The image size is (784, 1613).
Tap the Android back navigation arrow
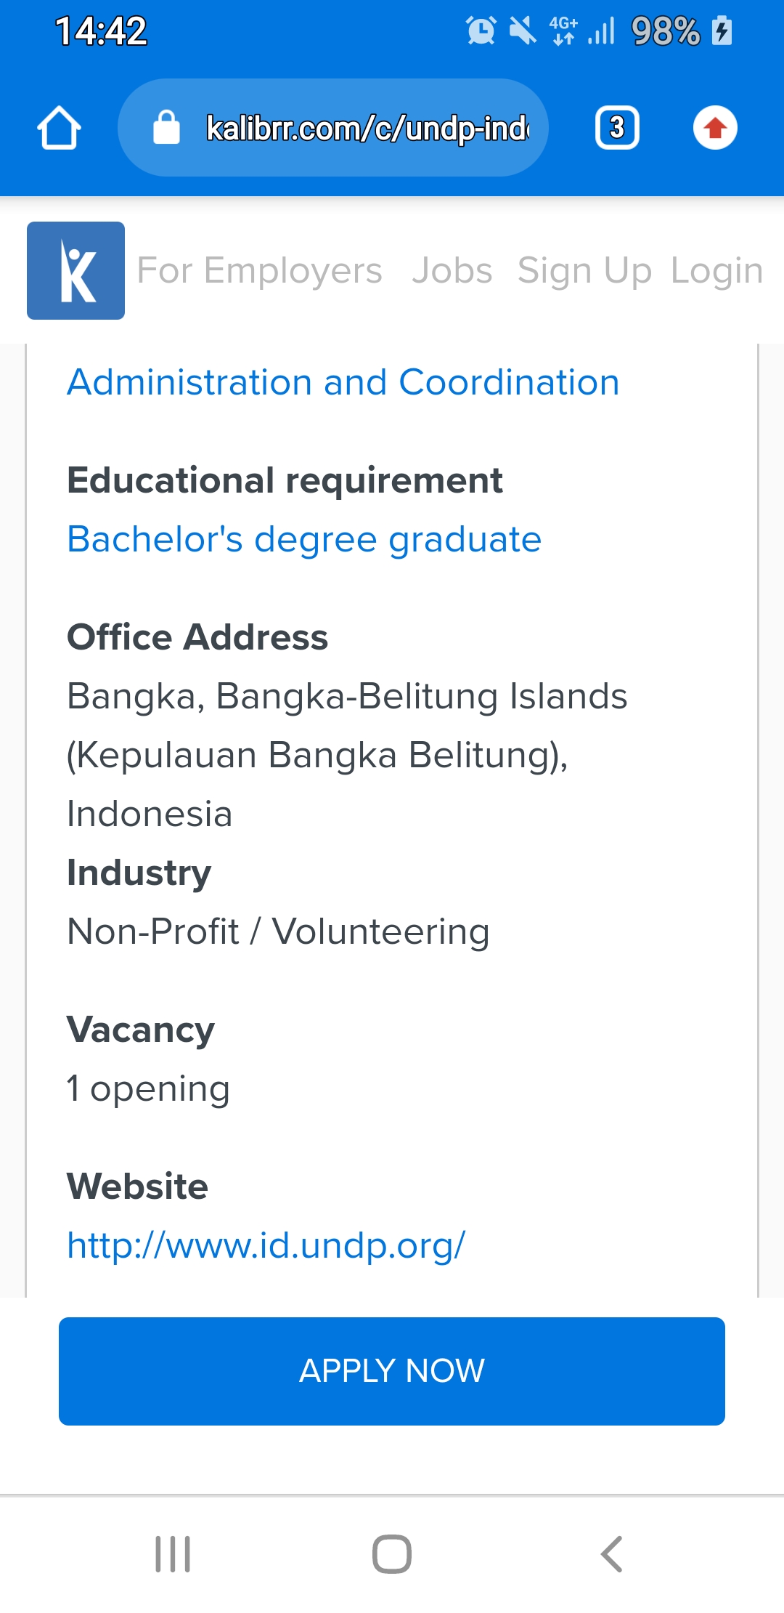point(611,1554)
